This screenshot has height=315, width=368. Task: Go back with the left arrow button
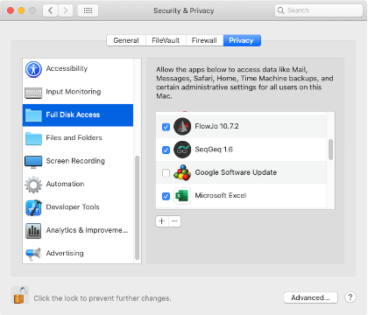[x=50, y=10]
